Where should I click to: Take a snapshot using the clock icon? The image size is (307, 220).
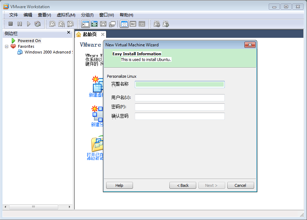coord(52,24)
